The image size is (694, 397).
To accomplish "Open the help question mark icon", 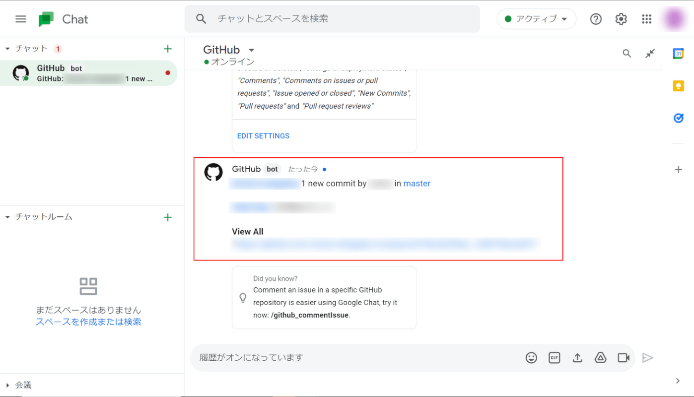I will pyautogui.click(x=596, y=19).
